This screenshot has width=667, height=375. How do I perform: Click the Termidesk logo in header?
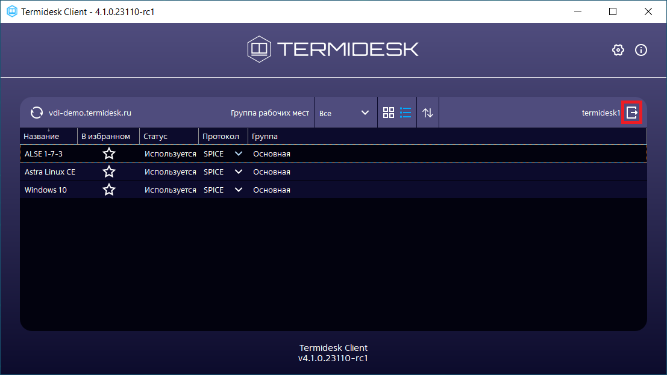333,49
